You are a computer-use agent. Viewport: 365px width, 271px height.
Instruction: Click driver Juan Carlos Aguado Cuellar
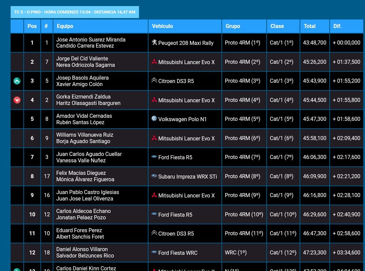pyautogui.click(x=89, y=154)
